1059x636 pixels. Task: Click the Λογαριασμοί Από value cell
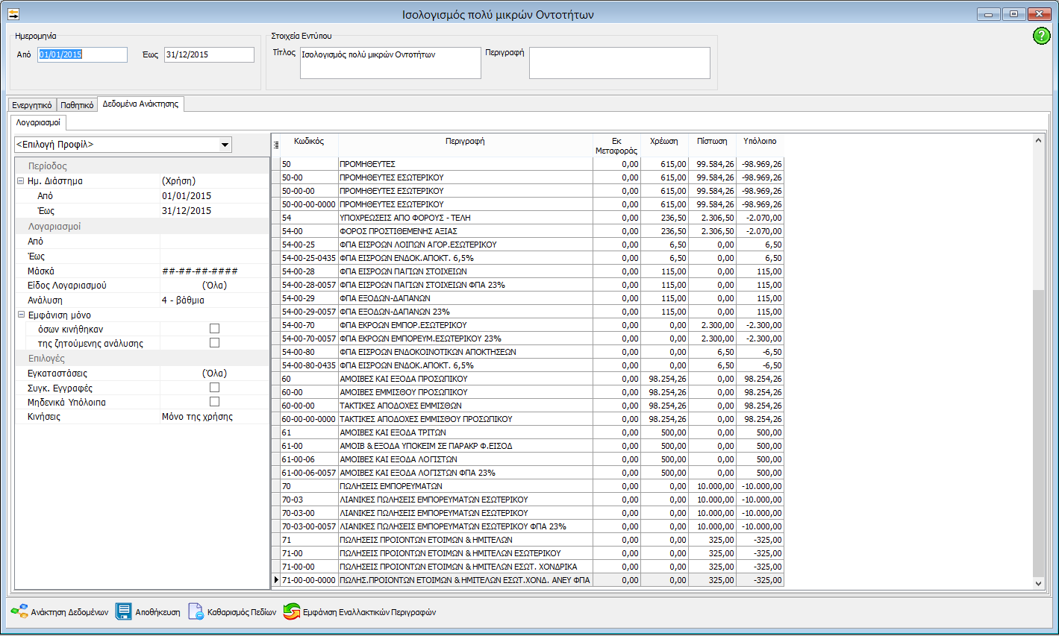pos(214,242)
